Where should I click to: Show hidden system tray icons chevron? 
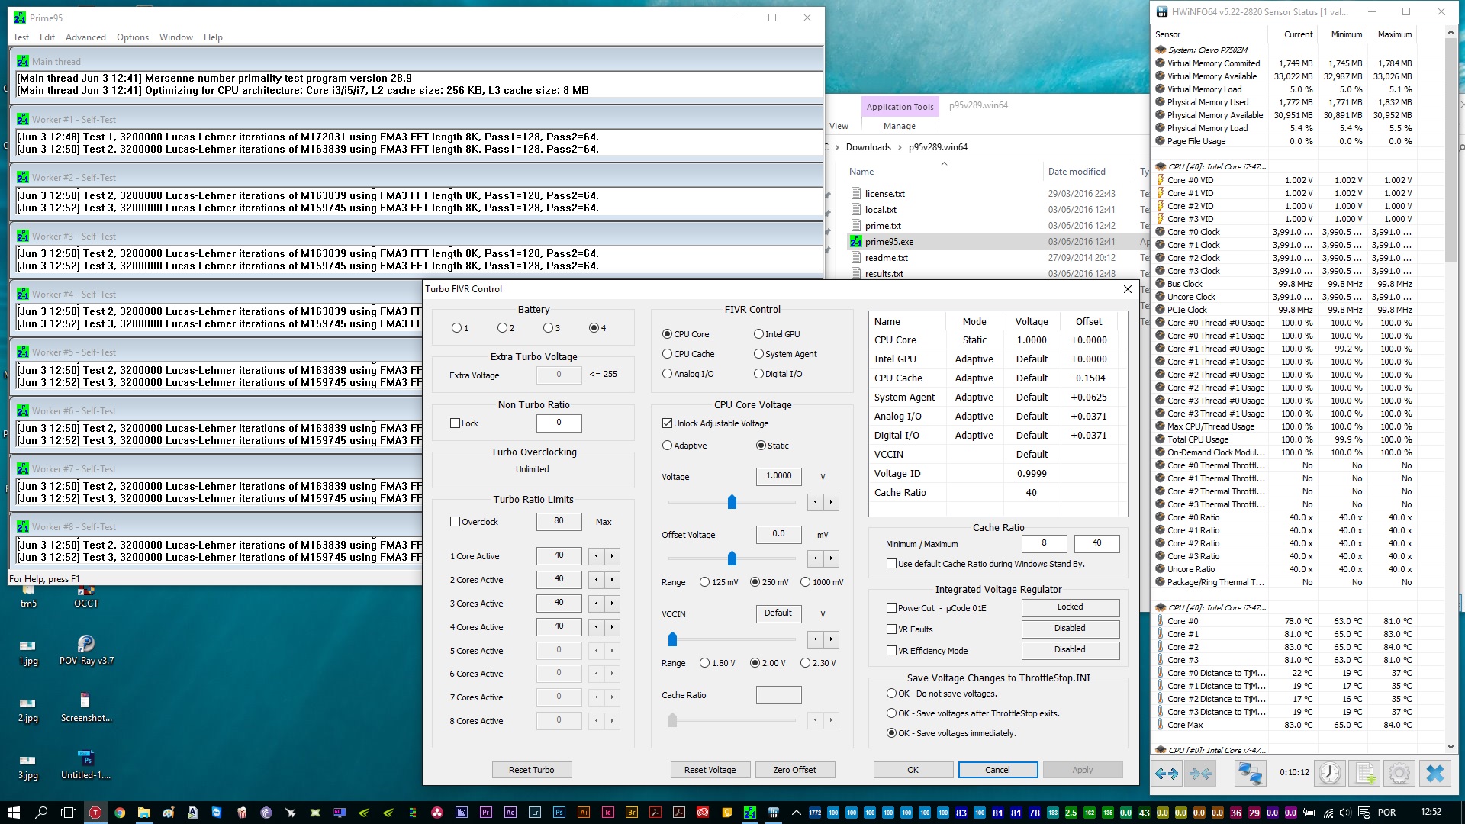point(796,813)
